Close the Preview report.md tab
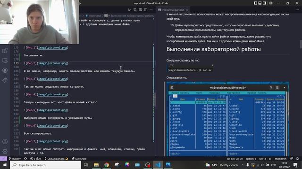Image resolution: width=302 pixels, height=169 pixels. (187, 10)
